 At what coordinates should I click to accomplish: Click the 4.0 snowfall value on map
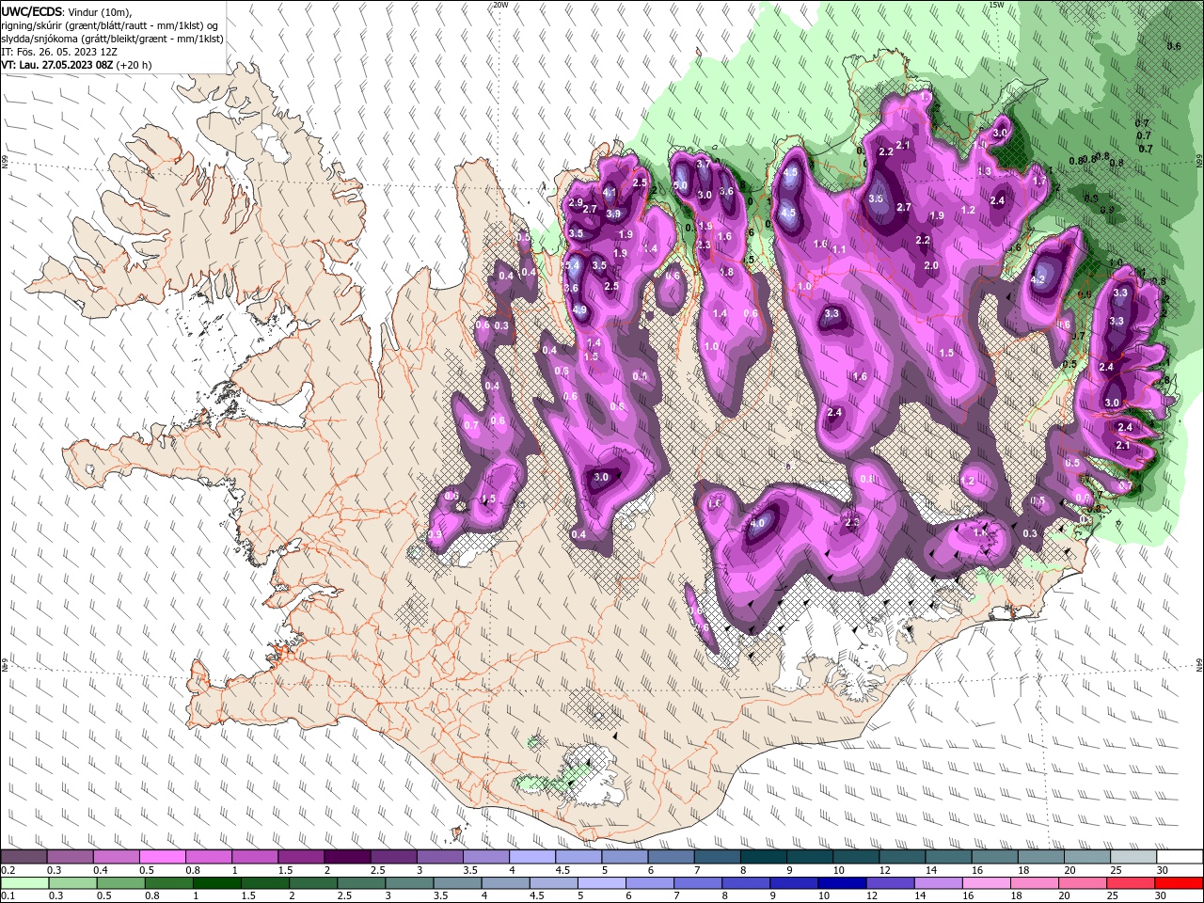[759, 523]
